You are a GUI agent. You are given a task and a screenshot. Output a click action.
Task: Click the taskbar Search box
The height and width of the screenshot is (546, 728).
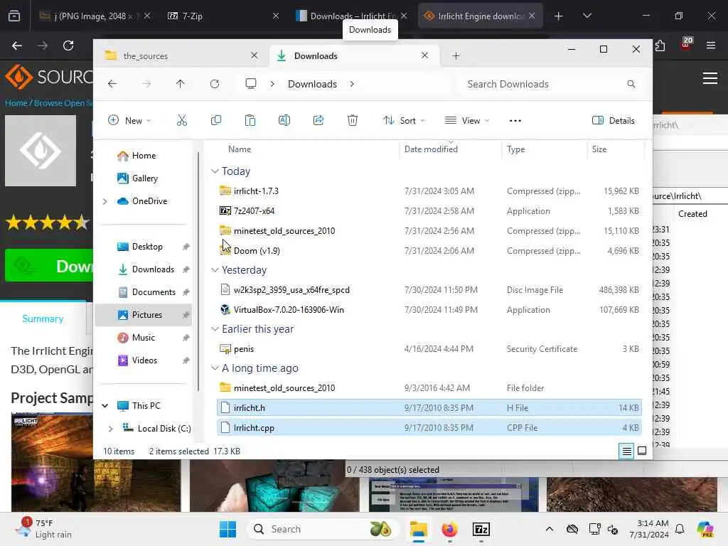(x=324, y=529)
